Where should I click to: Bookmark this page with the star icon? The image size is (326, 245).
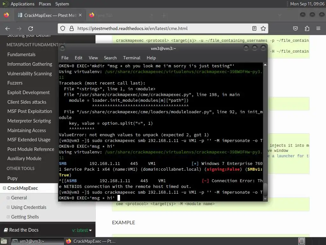point(263,28)
